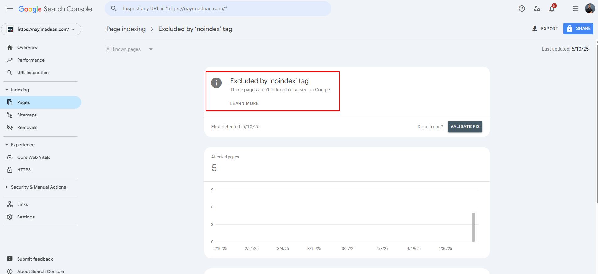Select Pages under Indexing

tap(40, 102)
